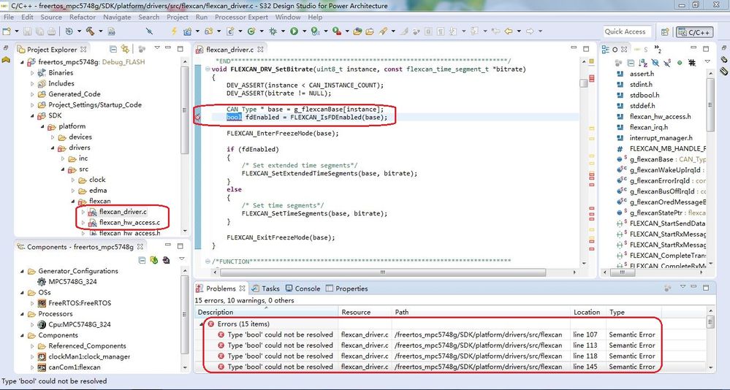Click Sort alphabetically icon in Outline
This screenshot has width=730, height=390.
[x=643, y=63]
